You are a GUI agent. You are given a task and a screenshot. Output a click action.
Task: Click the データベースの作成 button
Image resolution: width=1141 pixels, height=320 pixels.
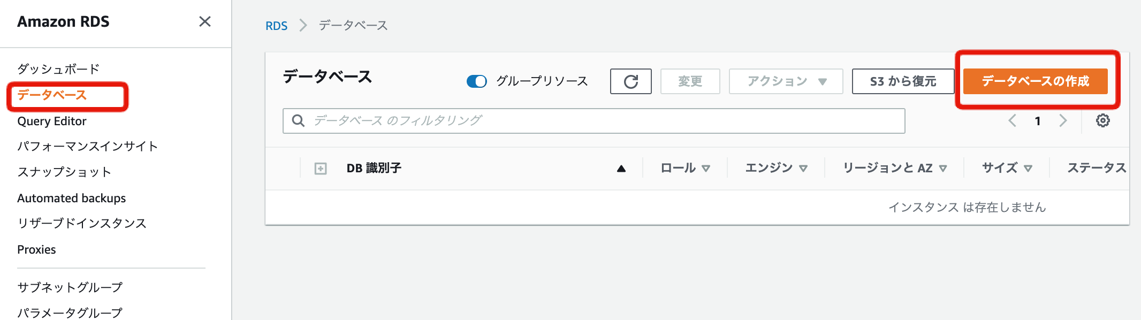[x=1035, y=81]
